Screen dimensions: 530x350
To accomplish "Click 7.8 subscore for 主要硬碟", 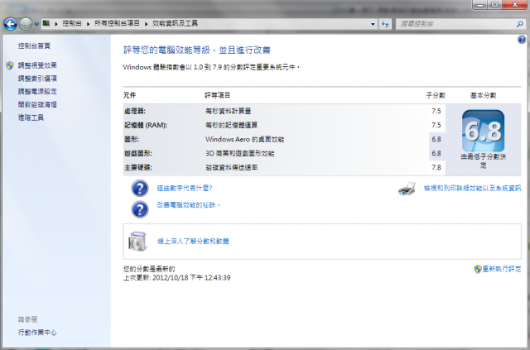I will point(436,168).
